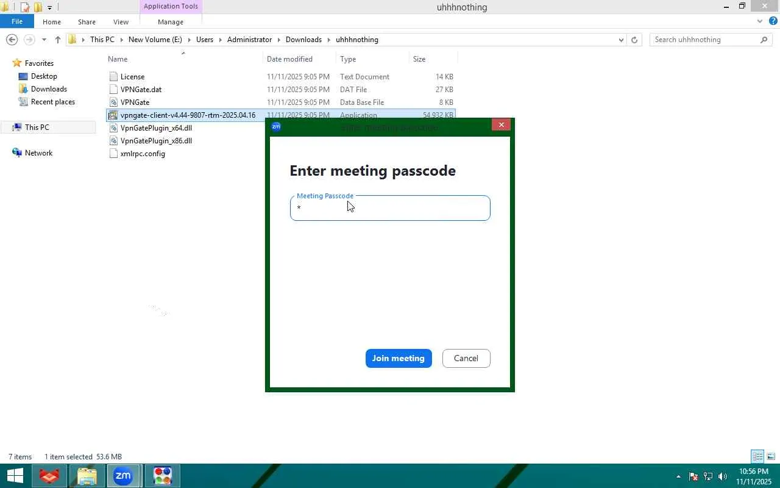Open Zoom from the taskbar
Viewport: 780px width, 488px height.
click(124, 476)
